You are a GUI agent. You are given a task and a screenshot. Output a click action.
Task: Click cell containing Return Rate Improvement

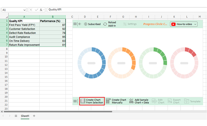click(24, 45)
